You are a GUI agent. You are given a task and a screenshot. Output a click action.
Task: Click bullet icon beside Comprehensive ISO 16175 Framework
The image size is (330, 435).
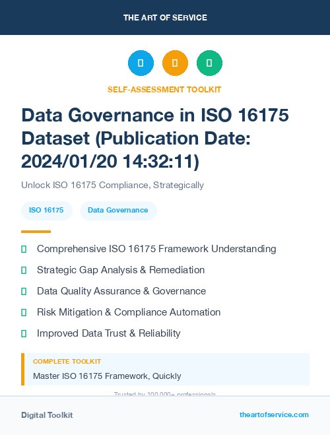(24, 249)
